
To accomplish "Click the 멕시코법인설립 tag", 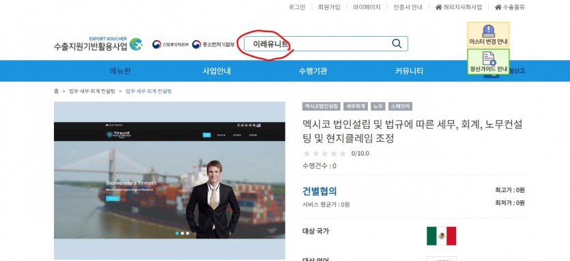I will coord(322,106).
